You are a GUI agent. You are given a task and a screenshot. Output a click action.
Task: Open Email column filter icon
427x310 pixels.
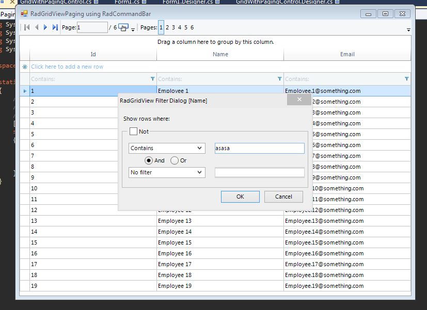coord(406,78)
